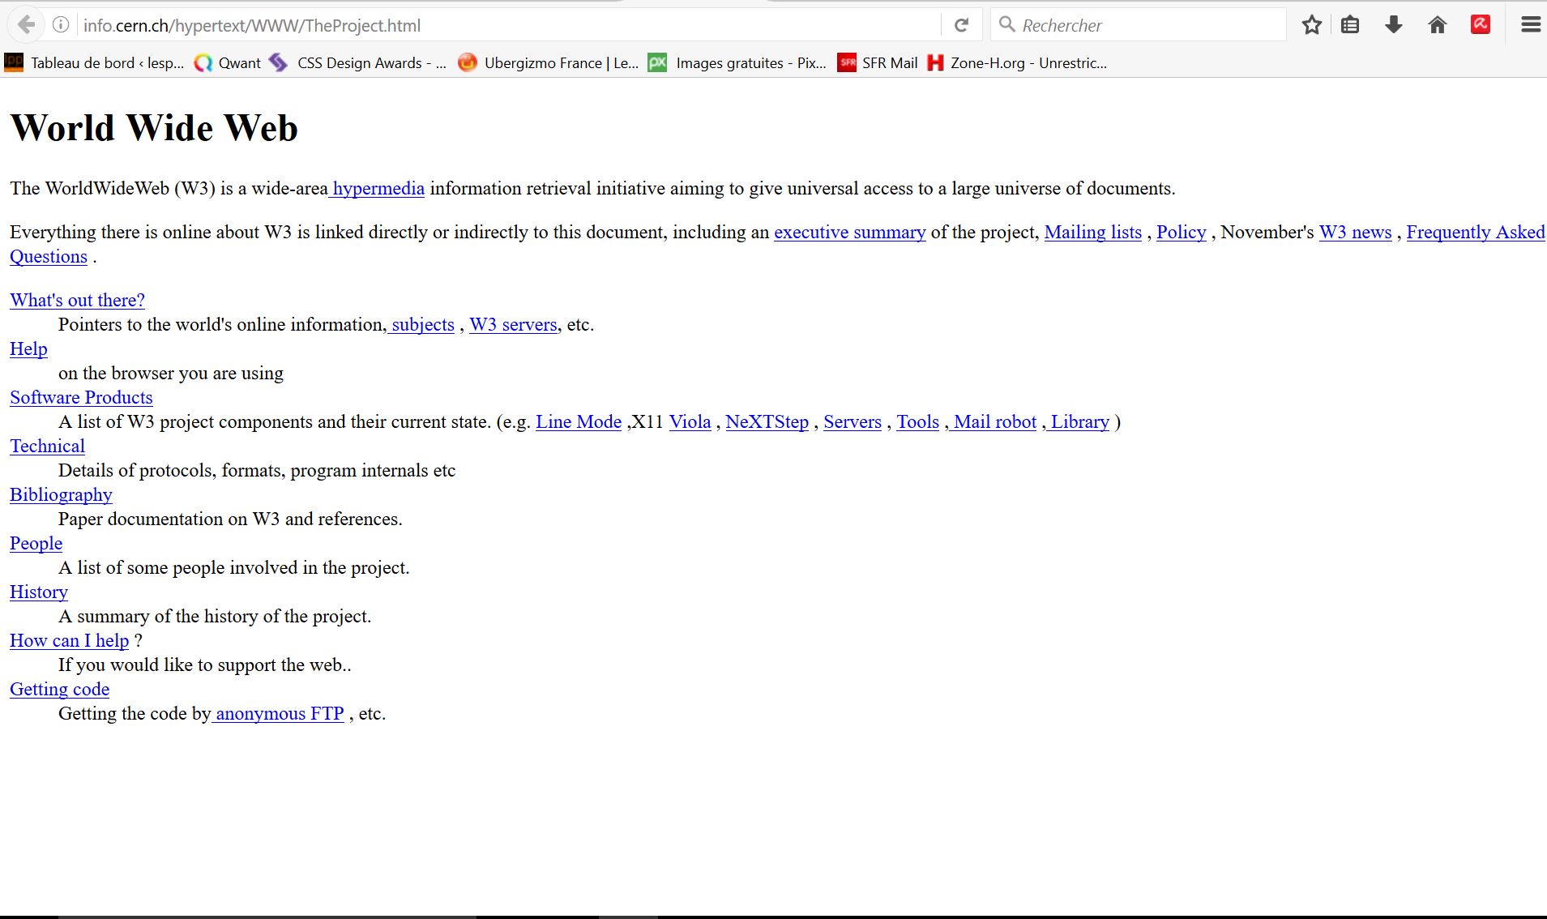
Task: Open the Qwant bookmark
Action: [228, 62]
